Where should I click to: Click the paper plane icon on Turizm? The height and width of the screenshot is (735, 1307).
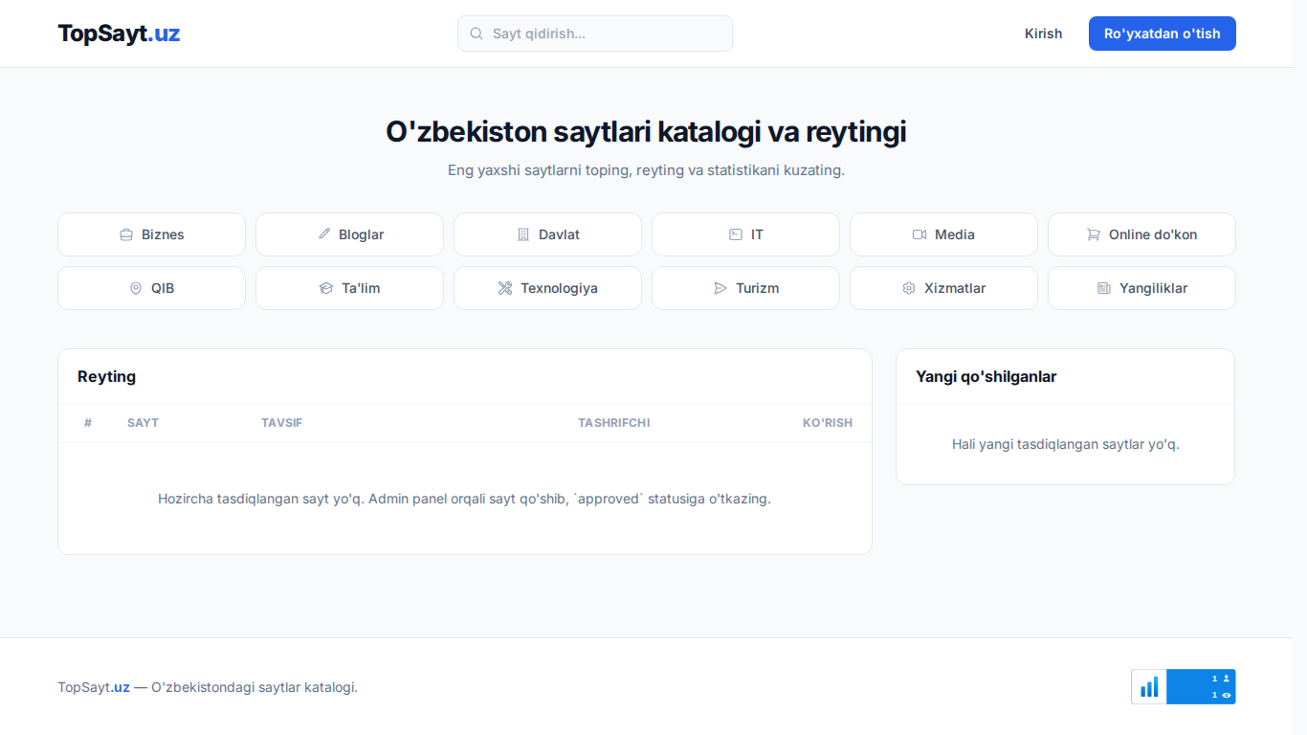pyautogui.click(x=720, y=288)
